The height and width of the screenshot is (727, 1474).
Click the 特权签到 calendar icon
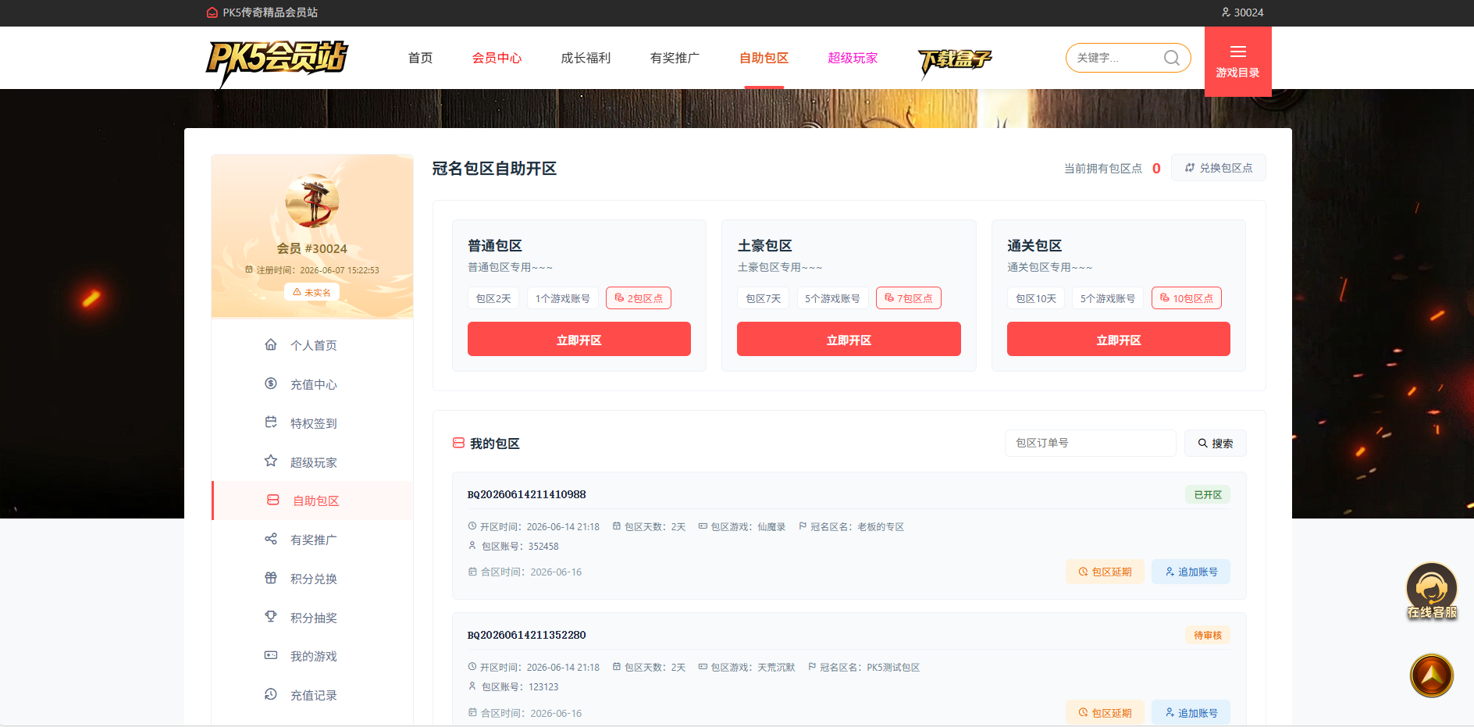pos(271,422)
